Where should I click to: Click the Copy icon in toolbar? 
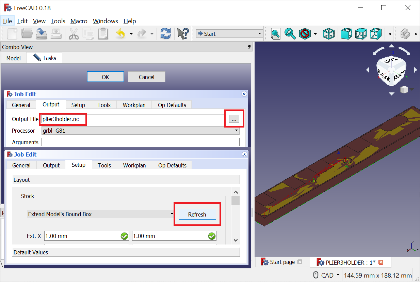tap(89, 34)
